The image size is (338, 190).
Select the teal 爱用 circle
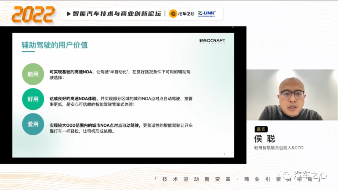click(x=33, y=124)
